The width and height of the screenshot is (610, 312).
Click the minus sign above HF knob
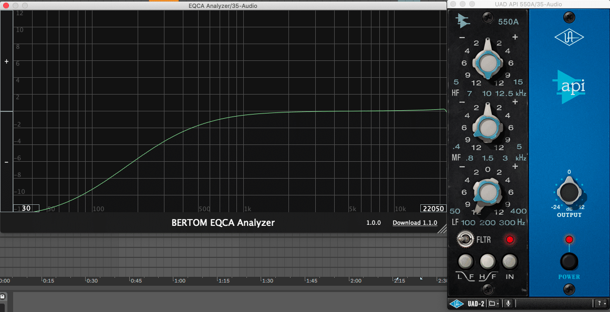pyautogui.click(x=462, y=37)
